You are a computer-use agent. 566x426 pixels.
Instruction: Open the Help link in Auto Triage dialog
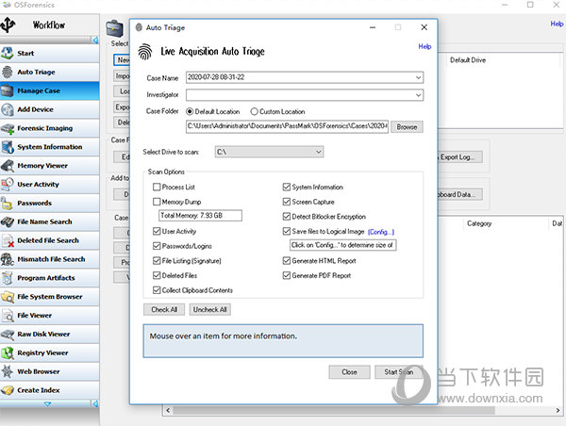[x=424, y=46]
